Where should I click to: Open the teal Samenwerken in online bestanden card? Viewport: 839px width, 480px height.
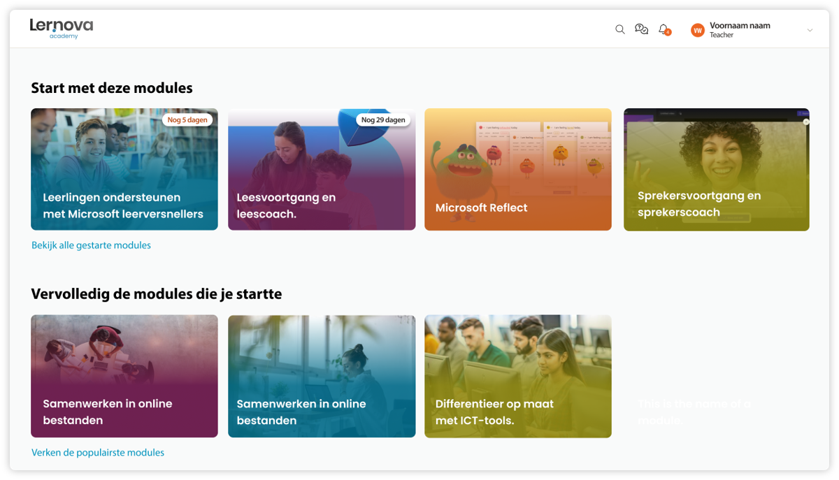[322, 376]
